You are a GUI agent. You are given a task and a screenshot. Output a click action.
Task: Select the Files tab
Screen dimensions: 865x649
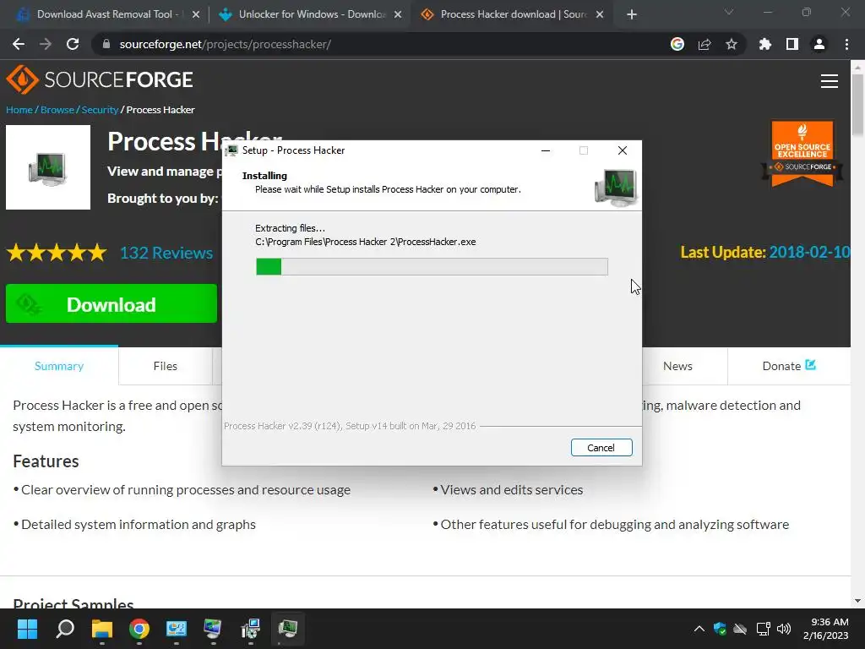[x=165, y=366]
